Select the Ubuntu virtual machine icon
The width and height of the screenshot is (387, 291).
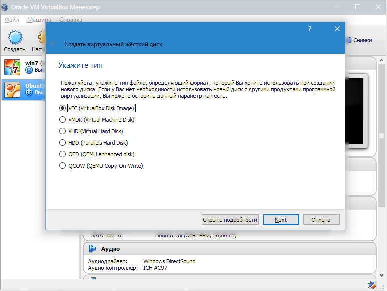[12, 89]
